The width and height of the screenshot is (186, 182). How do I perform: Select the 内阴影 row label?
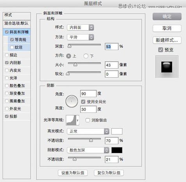pos(15,63)
